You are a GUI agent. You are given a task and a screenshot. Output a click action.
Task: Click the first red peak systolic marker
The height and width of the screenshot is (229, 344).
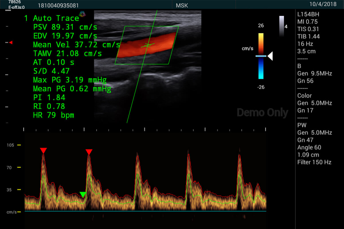click(43, 151)
